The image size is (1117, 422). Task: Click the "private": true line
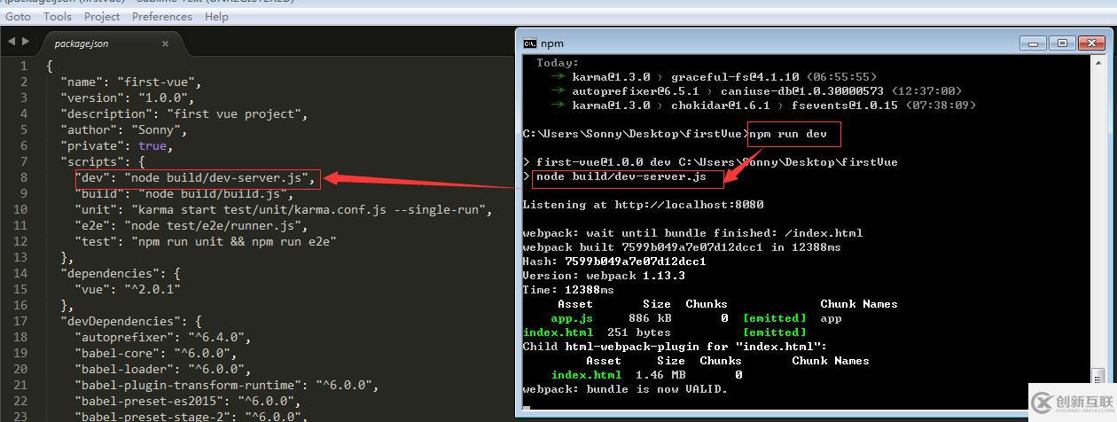(116, 145)
